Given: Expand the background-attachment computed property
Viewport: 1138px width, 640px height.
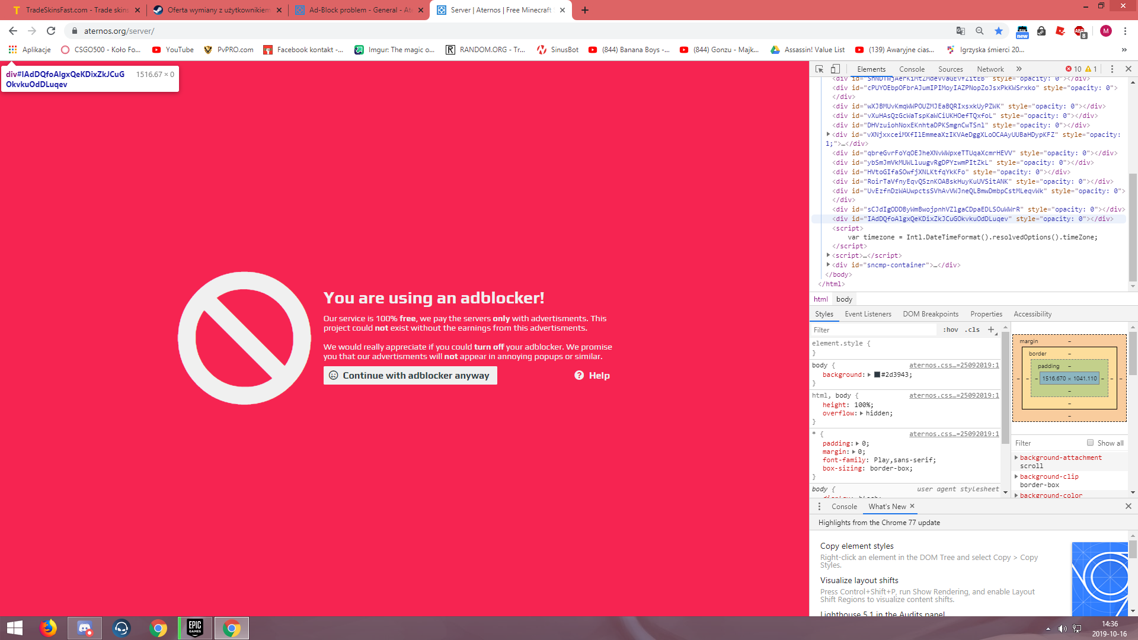Looking at the screenshot, I should [x=1016, y=457].
